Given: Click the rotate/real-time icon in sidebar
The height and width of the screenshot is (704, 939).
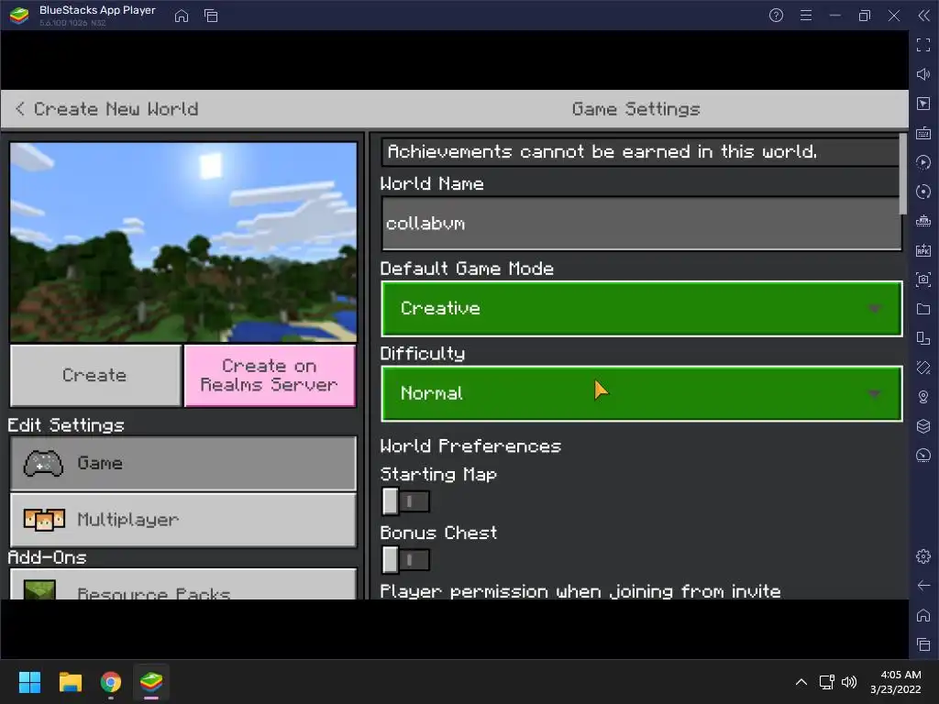Looking at the screenshot, I should (x=923, y=192).
